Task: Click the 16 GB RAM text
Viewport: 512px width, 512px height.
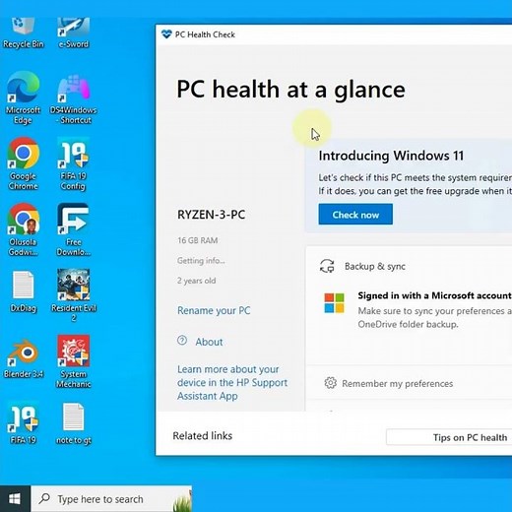Action: [x=198, y=240]
